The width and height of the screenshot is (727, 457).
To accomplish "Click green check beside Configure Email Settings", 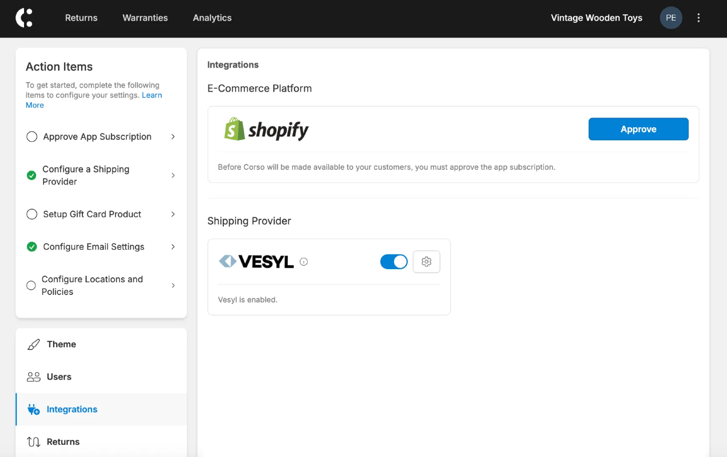I will click(32, 247).
